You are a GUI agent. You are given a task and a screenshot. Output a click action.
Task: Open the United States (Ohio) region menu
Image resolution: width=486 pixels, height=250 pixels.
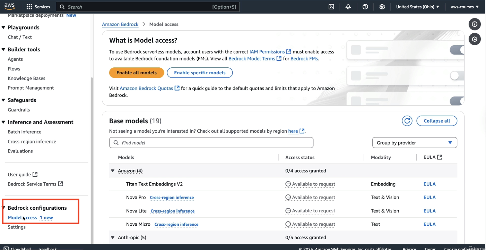point(418,7)
